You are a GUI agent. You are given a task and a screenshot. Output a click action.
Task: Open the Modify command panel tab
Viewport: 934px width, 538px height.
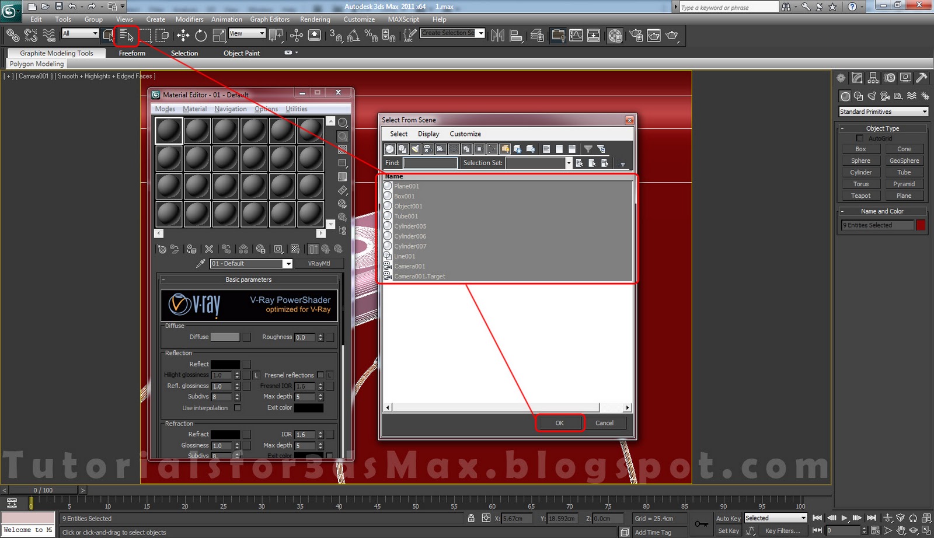(857, 78)
